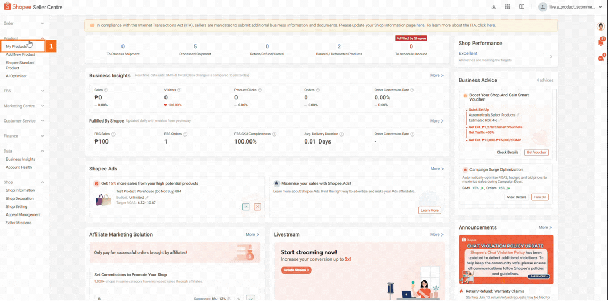Edit Estimated ROI pencil icon
Screen dimensions: 608x301
[500, 120]
